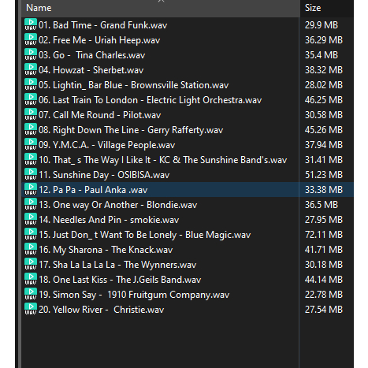Click the 28.02 MB size cell
368x368 pixels.
tap(324, 85)
